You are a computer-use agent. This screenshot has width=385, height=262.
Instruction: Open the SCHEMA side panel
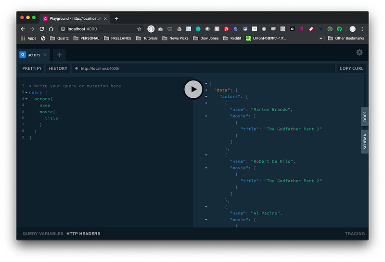[x=365, y=142]
